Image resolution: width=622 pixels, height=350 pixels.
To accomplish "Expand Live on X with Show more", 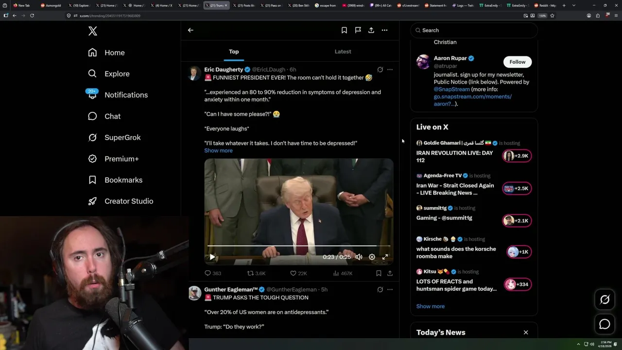I will pos(431,306).
